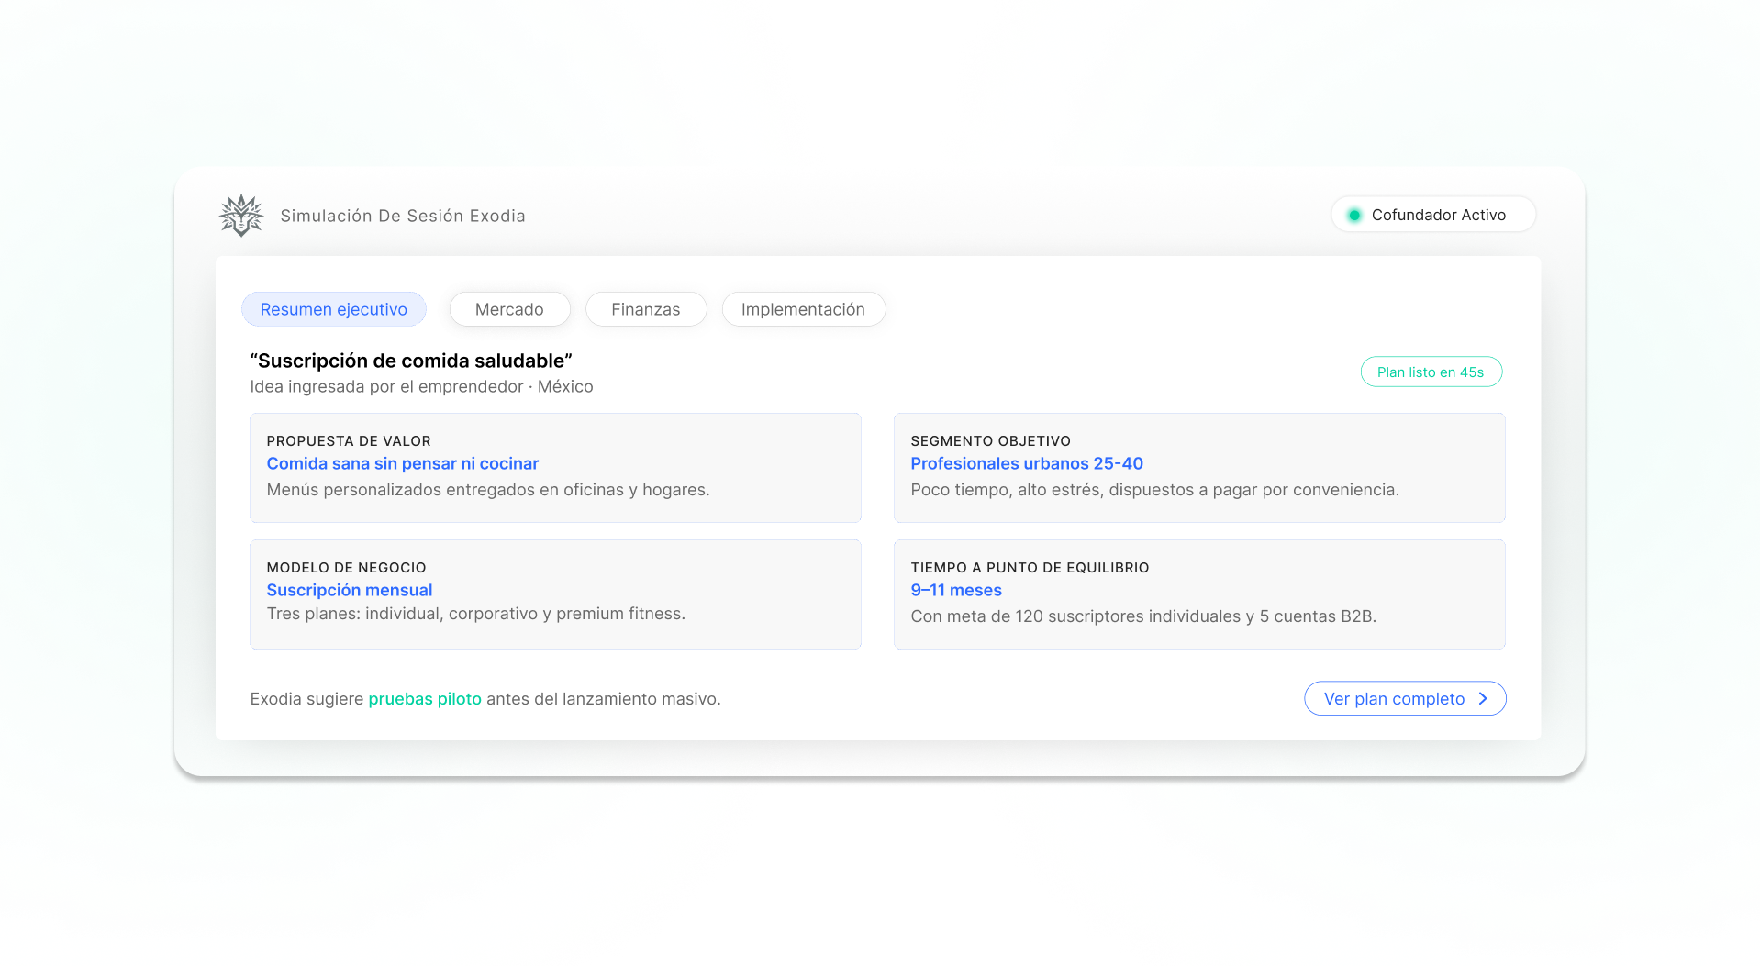Click the Plan listo en 45s badge
This screenshot has height=966, width=1760.
click(1430, 372)
